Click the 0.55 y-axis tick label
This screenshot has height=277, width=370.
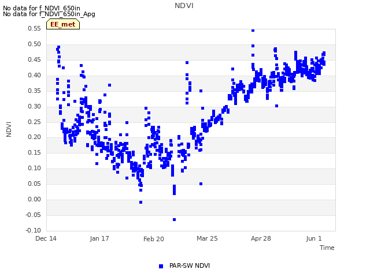(35, 28)
